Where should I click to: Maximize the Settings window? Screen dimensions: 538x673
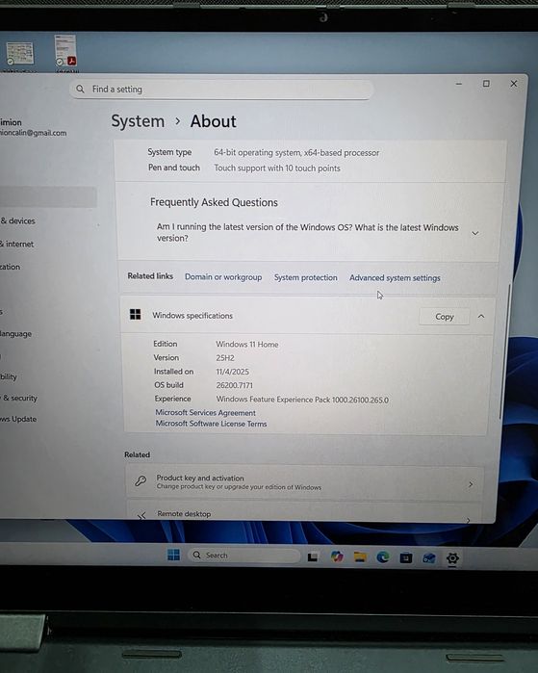[x=486, y=83]
